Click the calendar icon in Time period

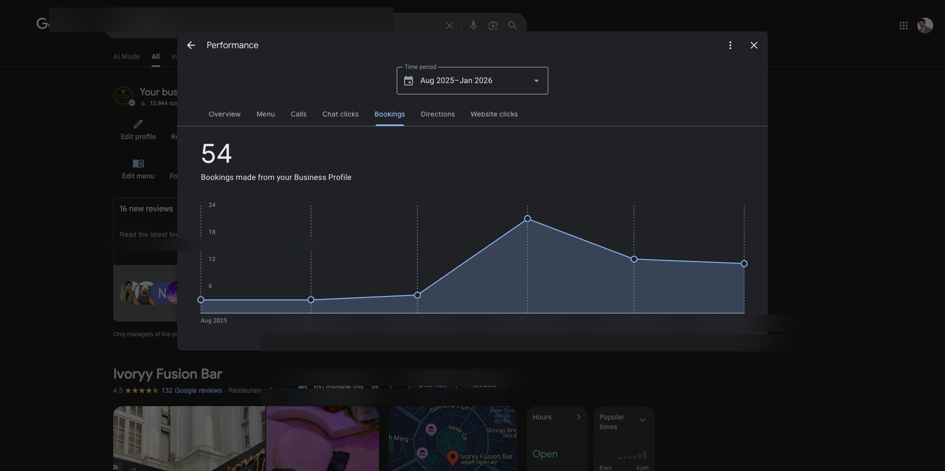click(x=409, y=81)
